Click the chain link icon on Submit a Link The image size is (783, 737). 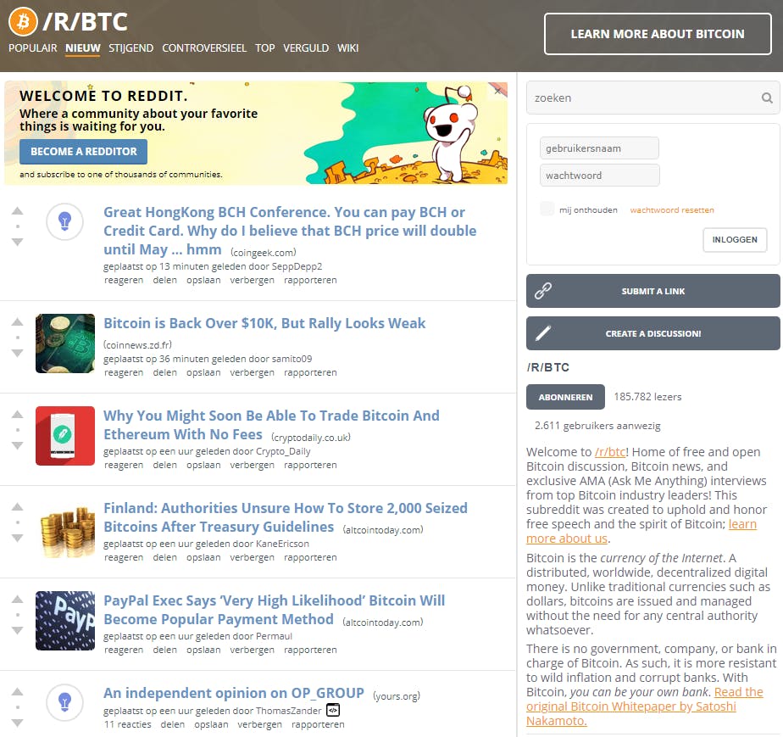(x=543, y=291)
